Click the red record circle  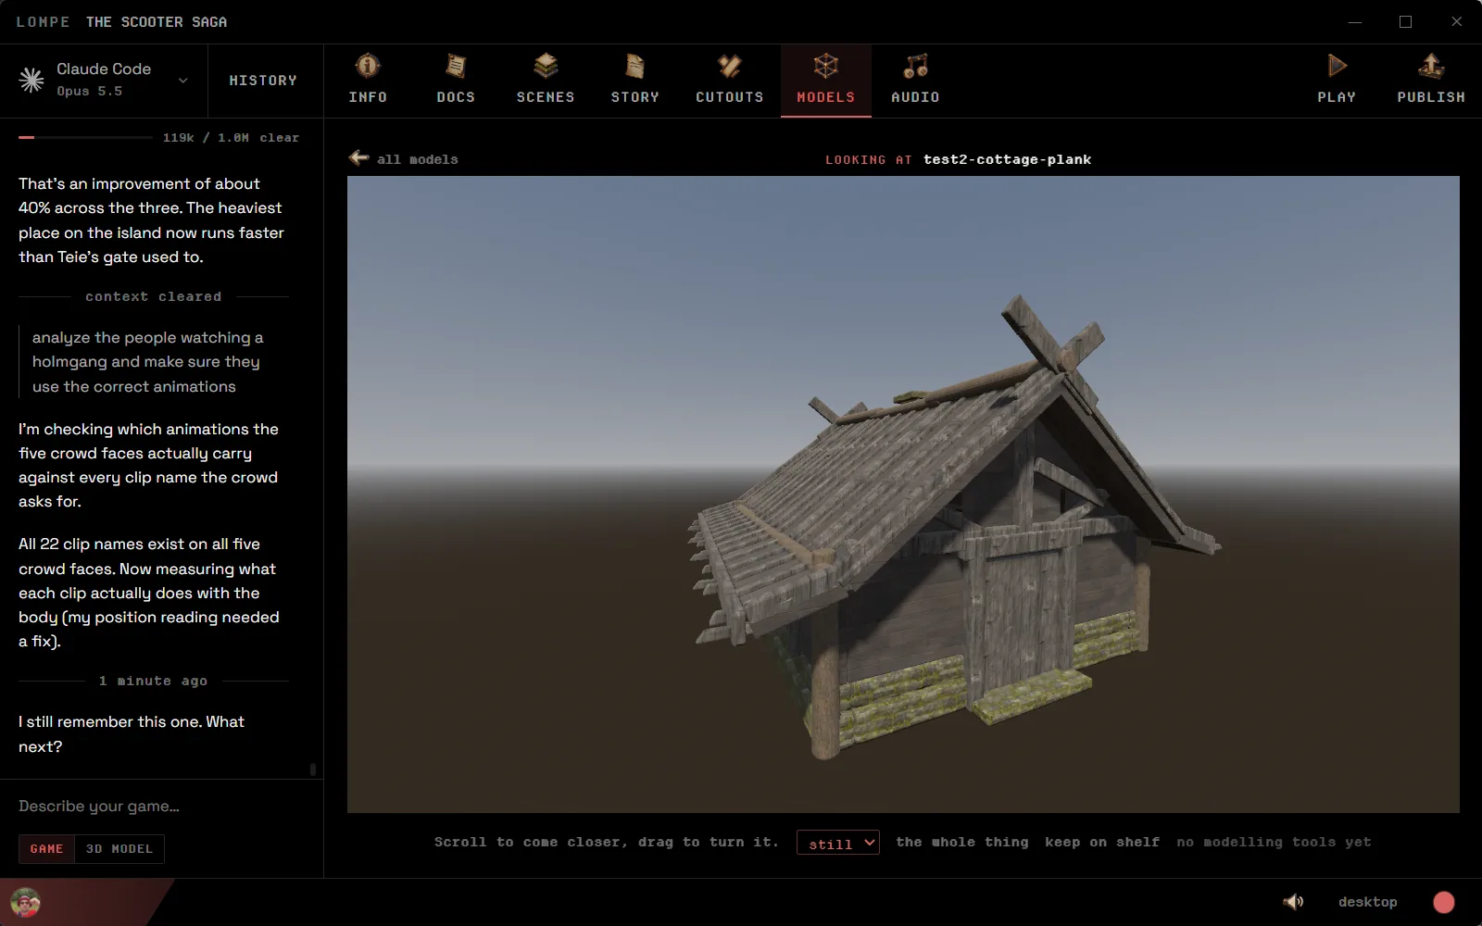tap(1444, 902)
